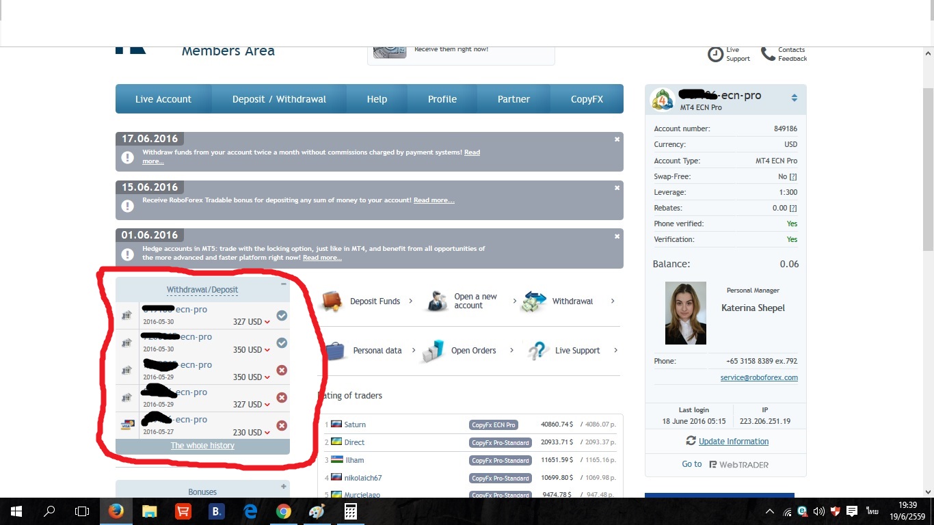Dismiss the 15.06.2016 news notification
934x525 pixels.
point(617,187)
